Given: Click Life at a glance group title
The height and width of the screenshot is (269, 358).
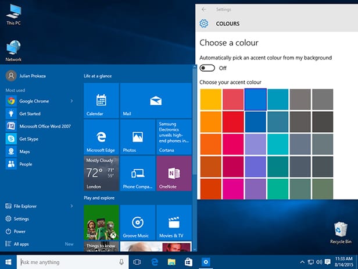Looking at the screenshot, I should [x=98, y=76].
